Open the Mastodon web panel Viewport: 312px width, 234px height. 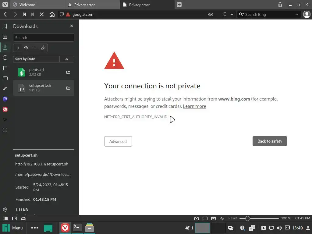click(x=5, y=99)
